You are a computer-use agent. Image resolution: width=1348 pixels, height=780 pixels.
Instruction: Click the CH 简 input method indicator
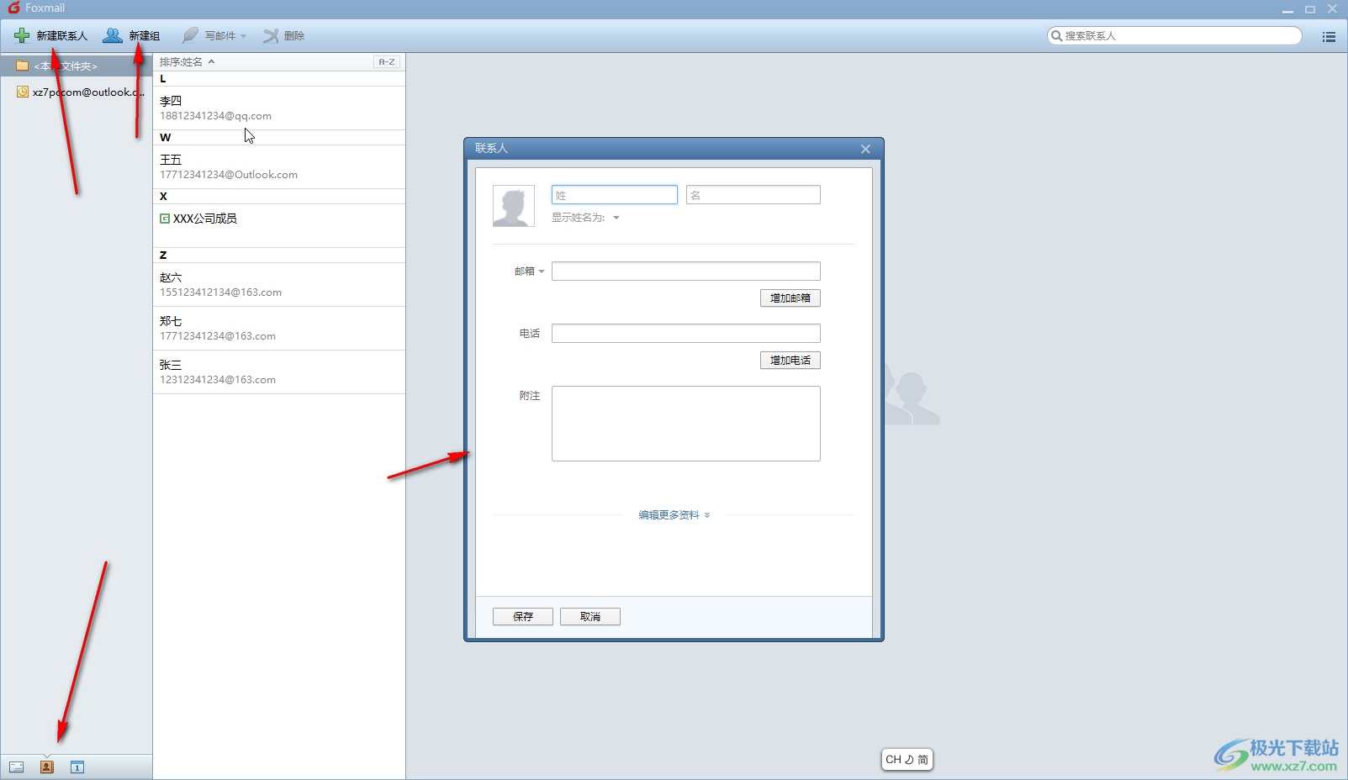click(x=907, y=759)
